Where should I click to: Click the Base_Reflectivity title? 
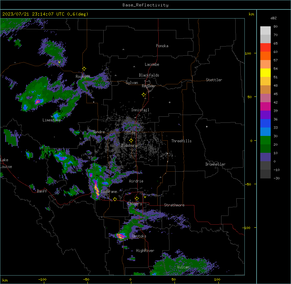[145, 5]
